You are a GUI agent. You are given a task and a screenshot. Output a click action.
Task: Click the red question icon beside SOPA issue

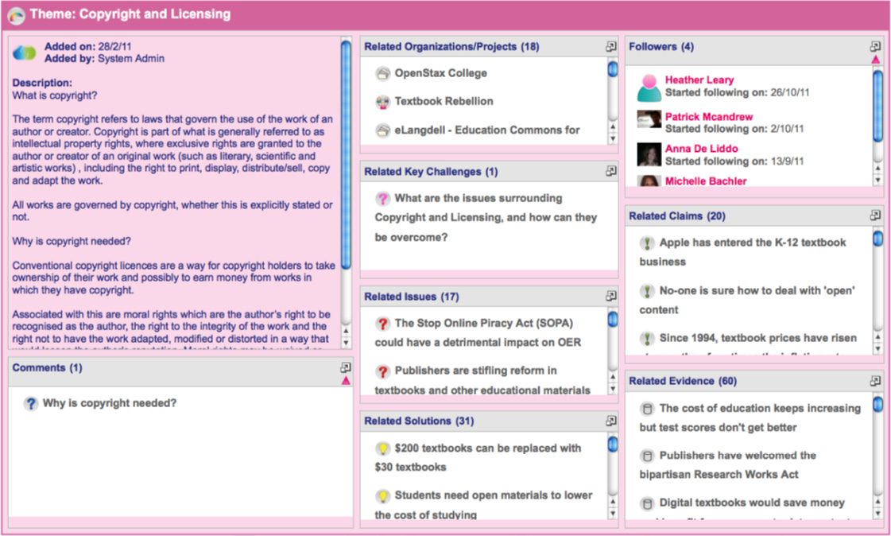(x=383, y=324)
